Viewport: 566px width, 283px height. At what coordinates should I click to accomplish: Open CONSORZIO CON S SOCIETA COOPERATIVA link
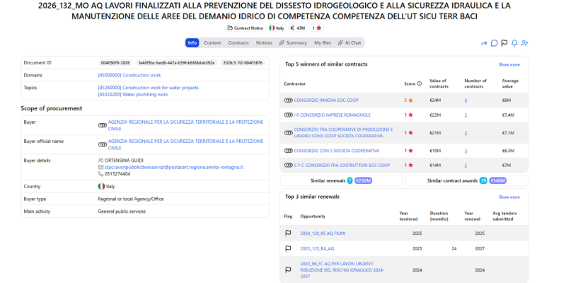click(337, 151)
